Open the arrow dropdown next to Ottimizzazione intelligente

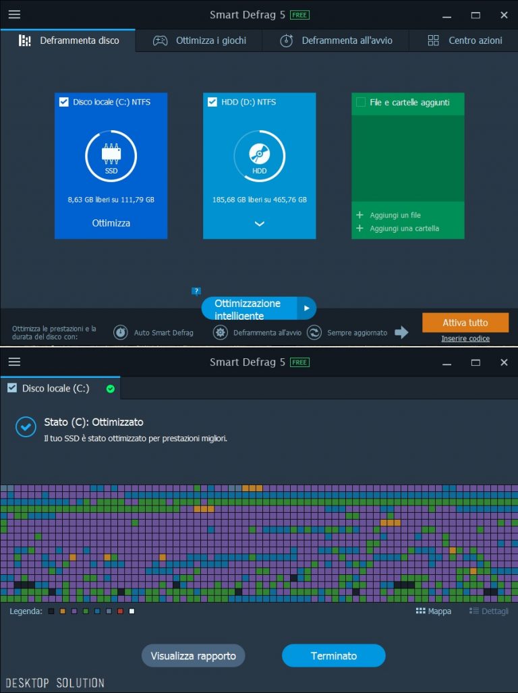[x=307, y=308]
